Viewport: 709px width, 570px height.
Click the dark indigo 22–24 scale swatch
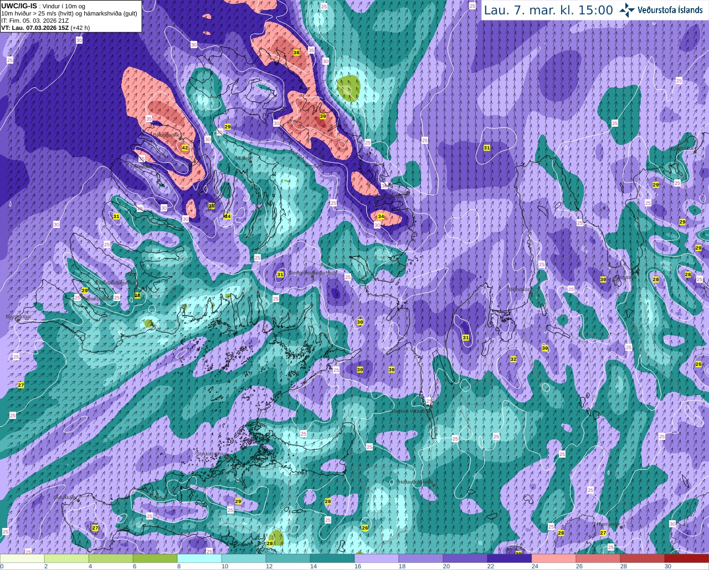[510, 558]
